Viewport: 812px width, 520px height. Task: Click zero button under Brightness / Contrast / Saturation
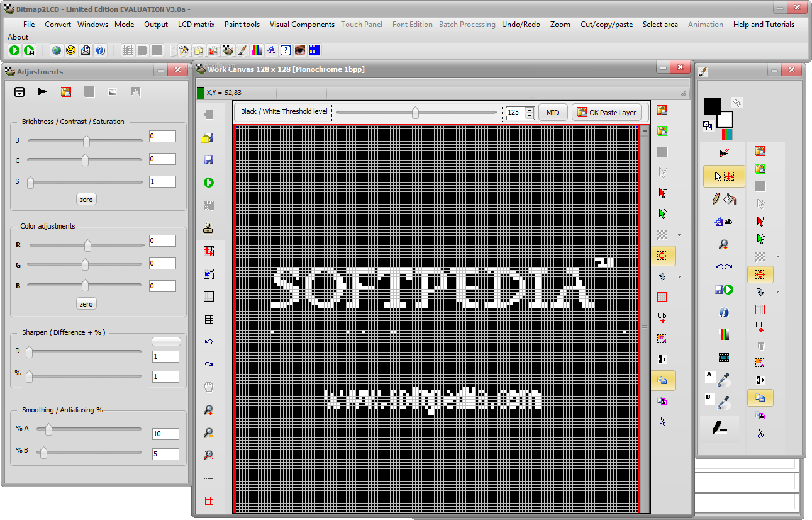(86, 200)
